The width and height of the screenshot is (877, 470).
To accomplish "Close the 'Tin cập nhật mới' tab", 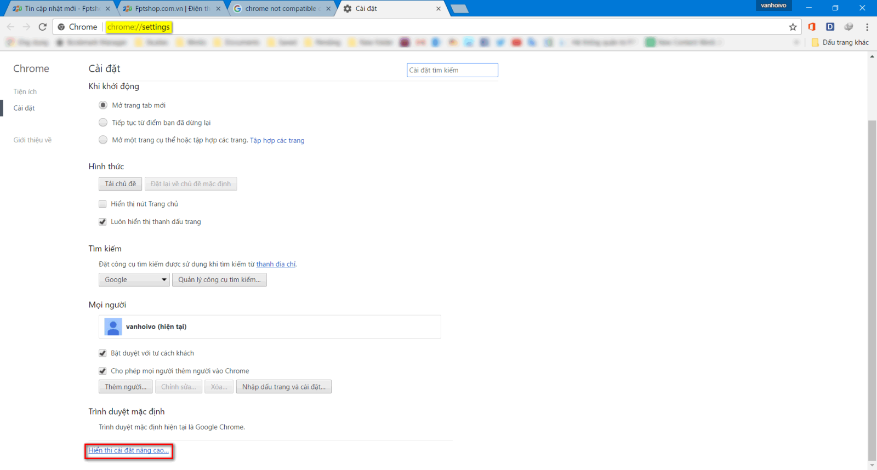I will tap(107, 9).
